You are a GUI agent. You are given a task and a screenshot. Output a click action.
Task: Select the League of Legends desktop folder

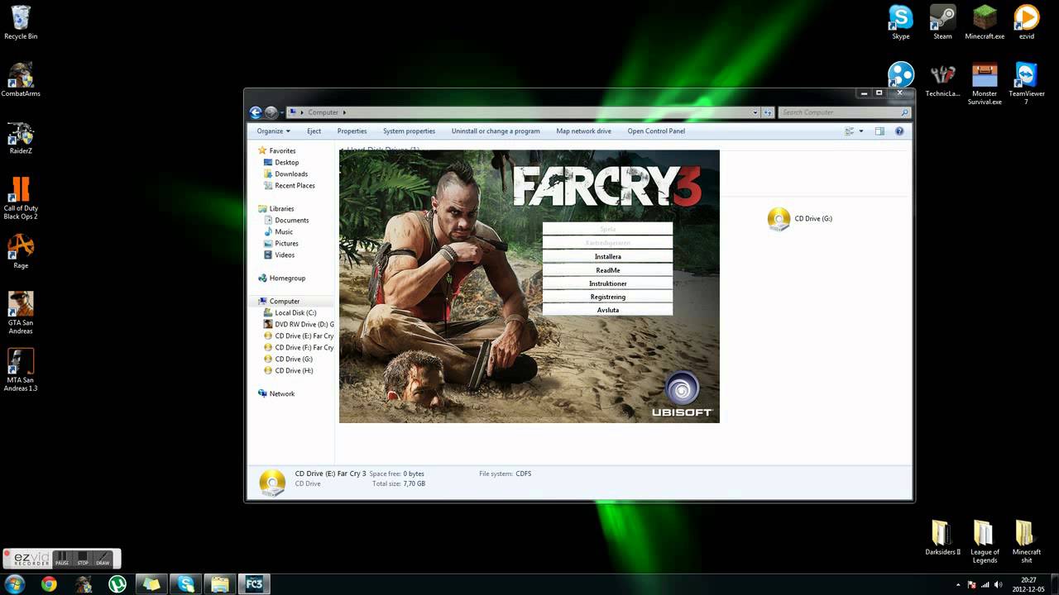pyautogui.click(x=985, y=541)
